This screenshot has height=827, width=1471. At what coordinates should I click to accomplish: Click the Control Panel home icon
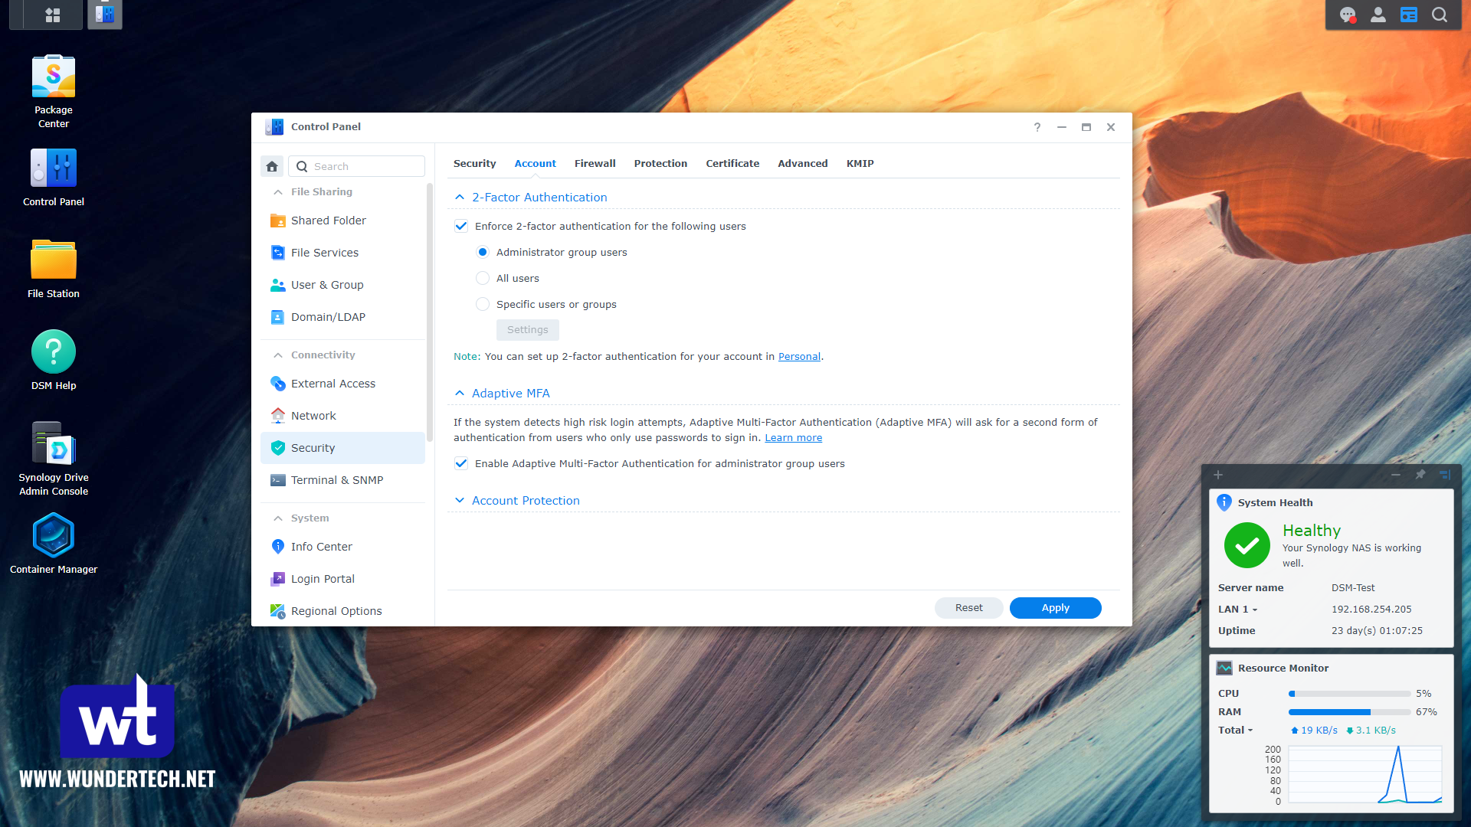coord(272,166)
